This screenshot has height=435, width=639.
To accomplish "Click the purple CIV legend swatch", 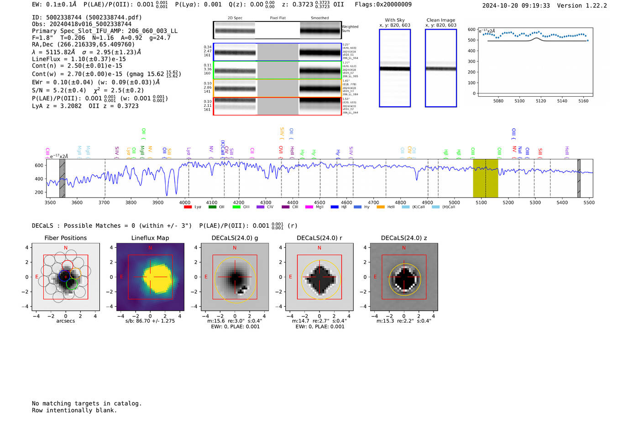I will coord(260,207).
